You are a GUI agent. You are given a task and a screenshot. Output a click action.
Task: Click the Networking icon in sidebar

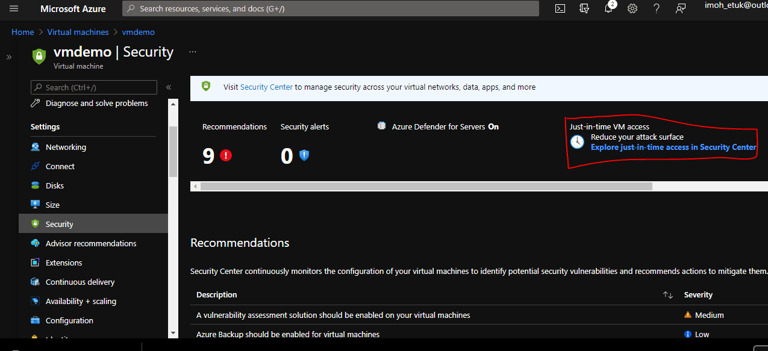tap(36, 147)
